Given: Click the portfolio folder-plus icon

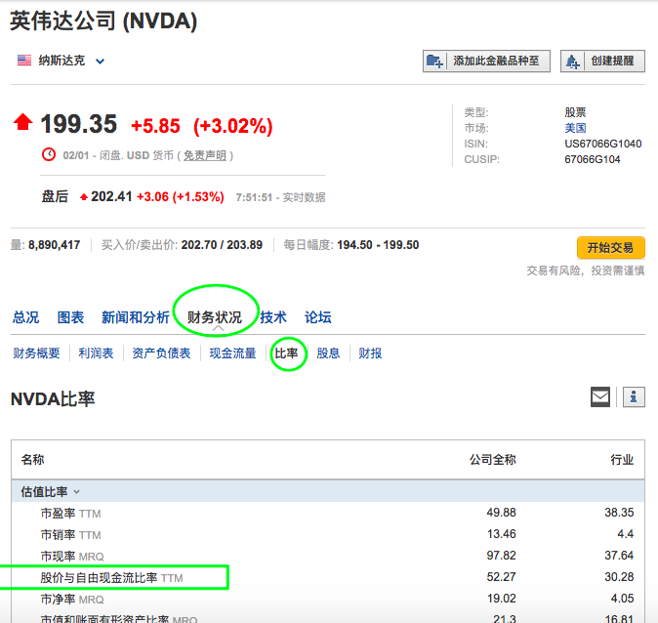Looking at the screenshot, I should (434, 62).
